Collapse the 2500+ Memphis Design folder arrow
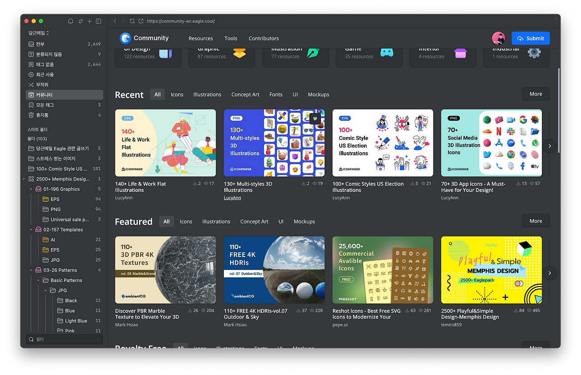The image size is (581, 375). pyautogui.click(x=24, y=179)
